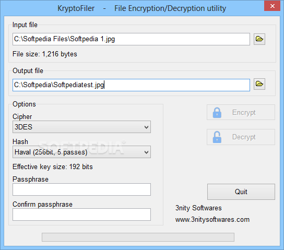Viewport: 284px width, 250px height.
Task: Click the File size: 1,216 bytes text
Action: click(x=45, y=54)
